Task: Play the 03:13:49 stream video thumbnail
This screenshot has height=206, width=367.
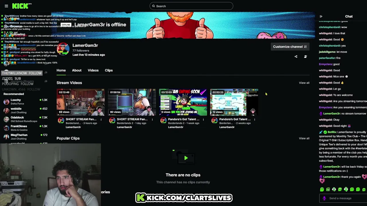Action: (x=81, y=102)
